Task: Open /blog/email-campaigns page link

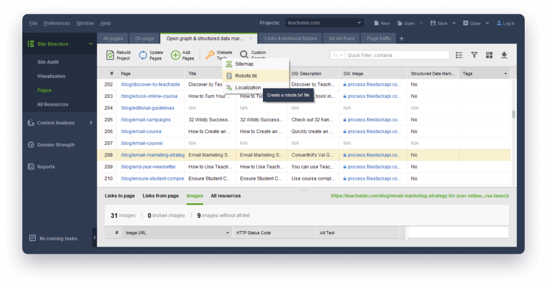Action: pyautogui.click(x=146, y=120)
